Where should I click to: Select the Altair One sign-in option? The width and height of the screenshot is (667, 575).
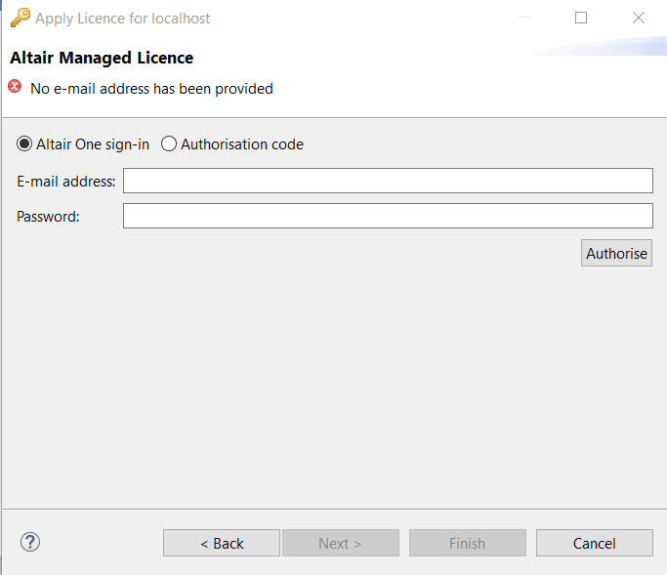(83, 144)
